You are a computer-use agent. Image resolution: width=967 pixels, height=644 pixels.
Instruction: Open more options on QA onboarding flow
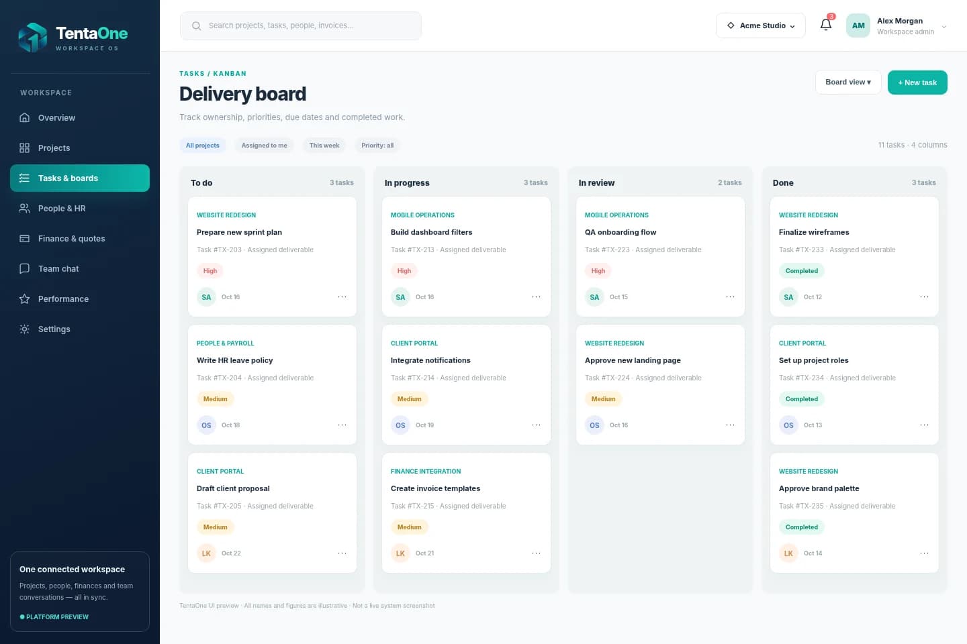730,297
